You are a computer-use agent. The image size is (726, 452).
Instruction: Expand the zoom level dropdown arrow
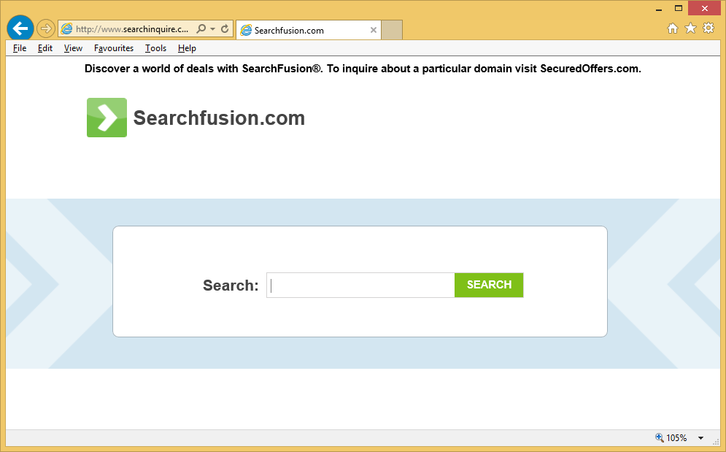[x=700, y=438]
